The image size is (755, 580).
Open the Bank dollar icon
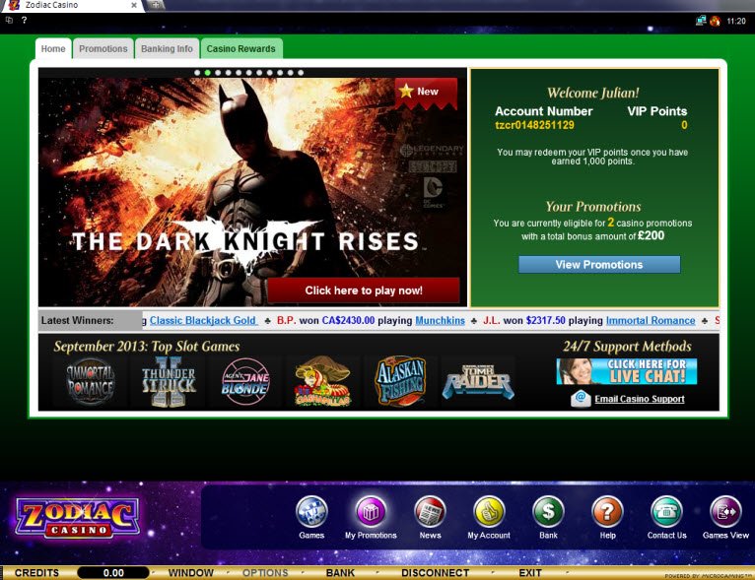pos(548,512)
